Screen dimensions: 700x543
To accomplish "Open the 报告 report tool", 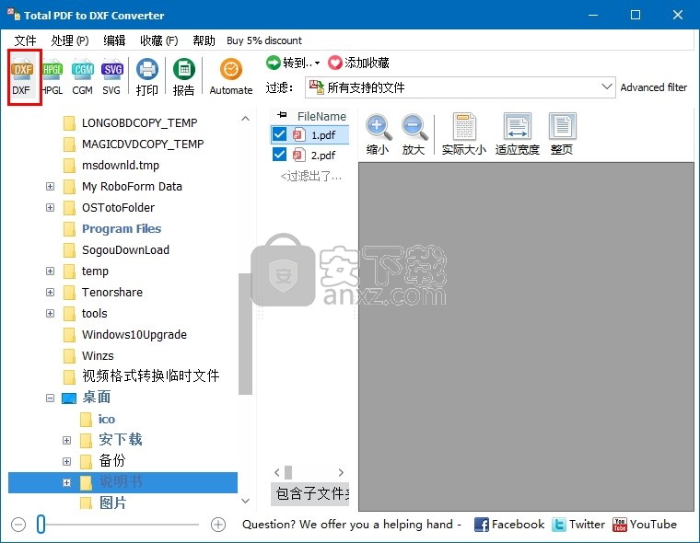I will click(x=184, y=77).
